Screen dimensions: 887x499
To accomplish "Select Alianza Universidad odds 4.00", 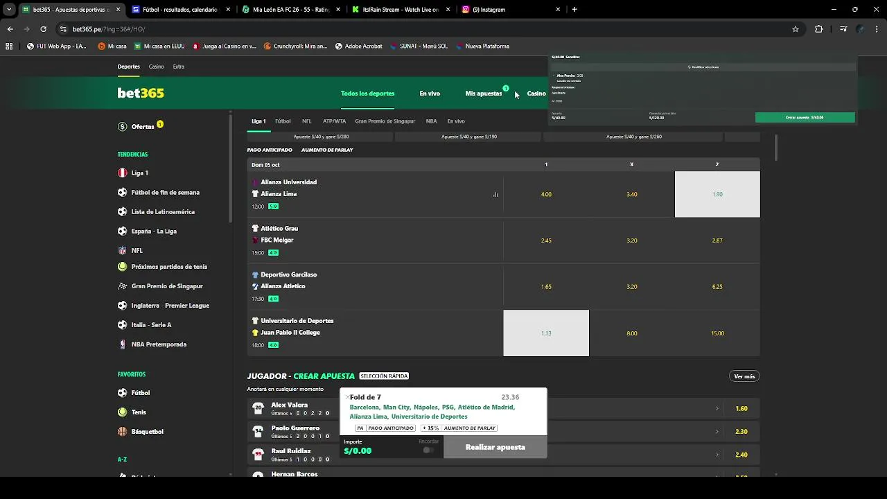I will point(546,195).
